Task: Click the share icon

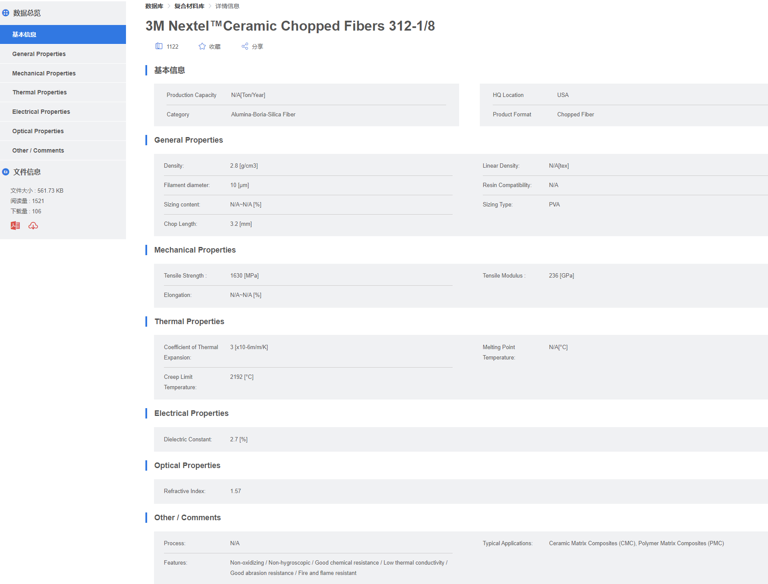Action: click(245, 46)
